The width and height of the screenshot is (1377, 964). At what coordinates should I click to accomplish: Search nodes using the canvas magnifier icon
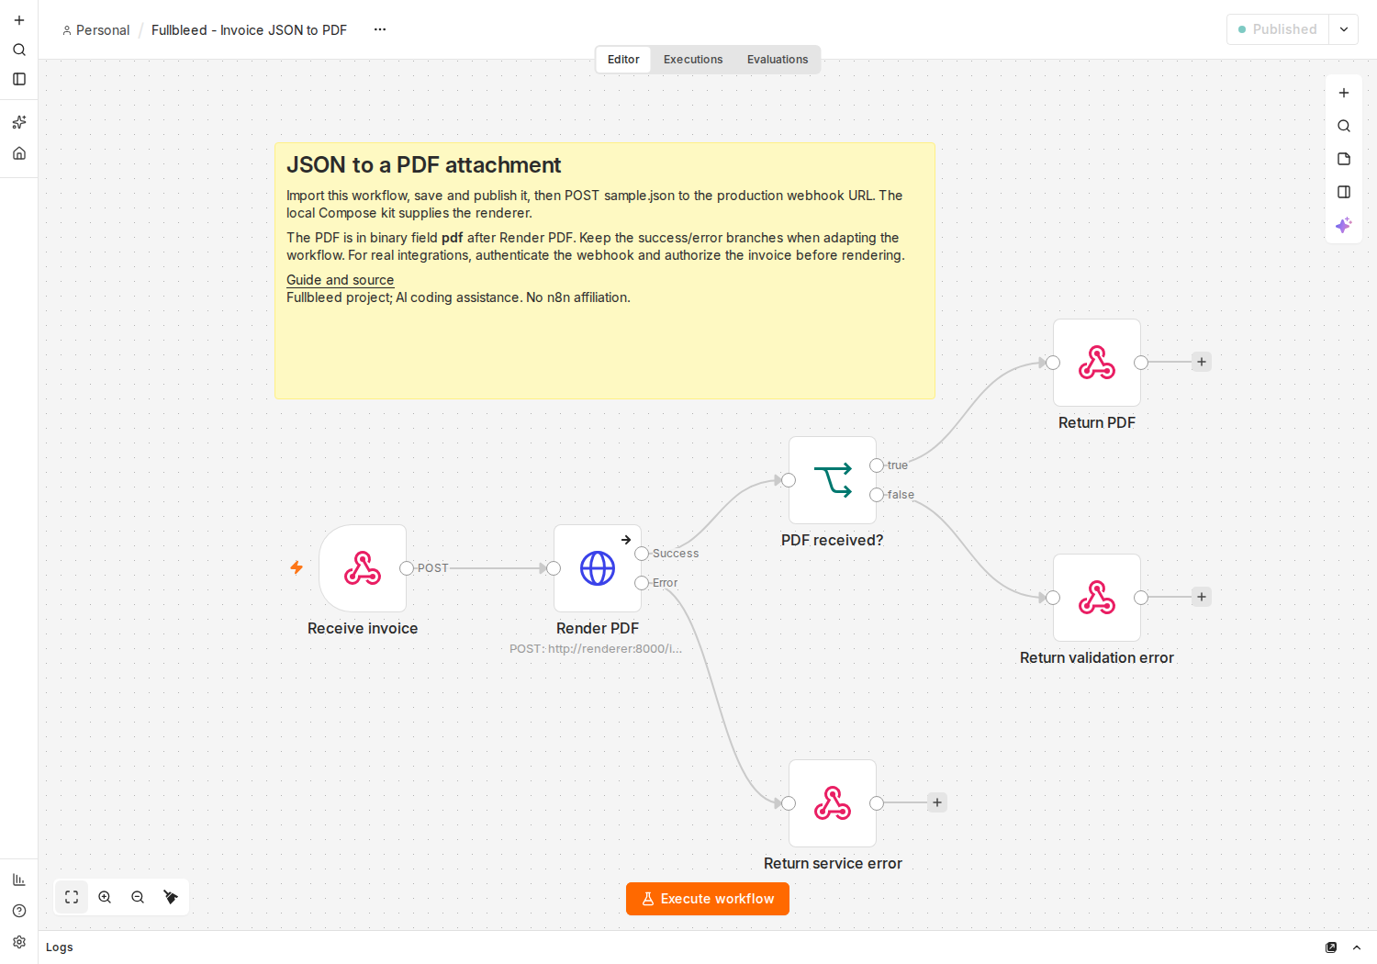point(1344,126)
